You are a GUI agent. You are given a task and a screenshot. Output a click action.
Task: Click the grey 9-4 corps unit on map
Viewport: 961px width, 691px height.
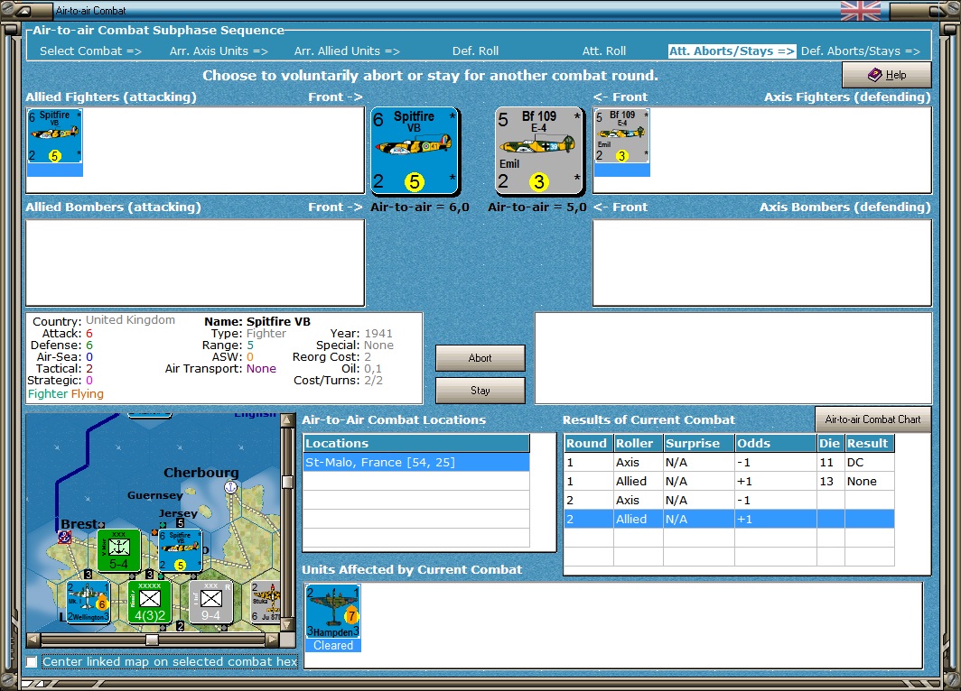(210, 603)
